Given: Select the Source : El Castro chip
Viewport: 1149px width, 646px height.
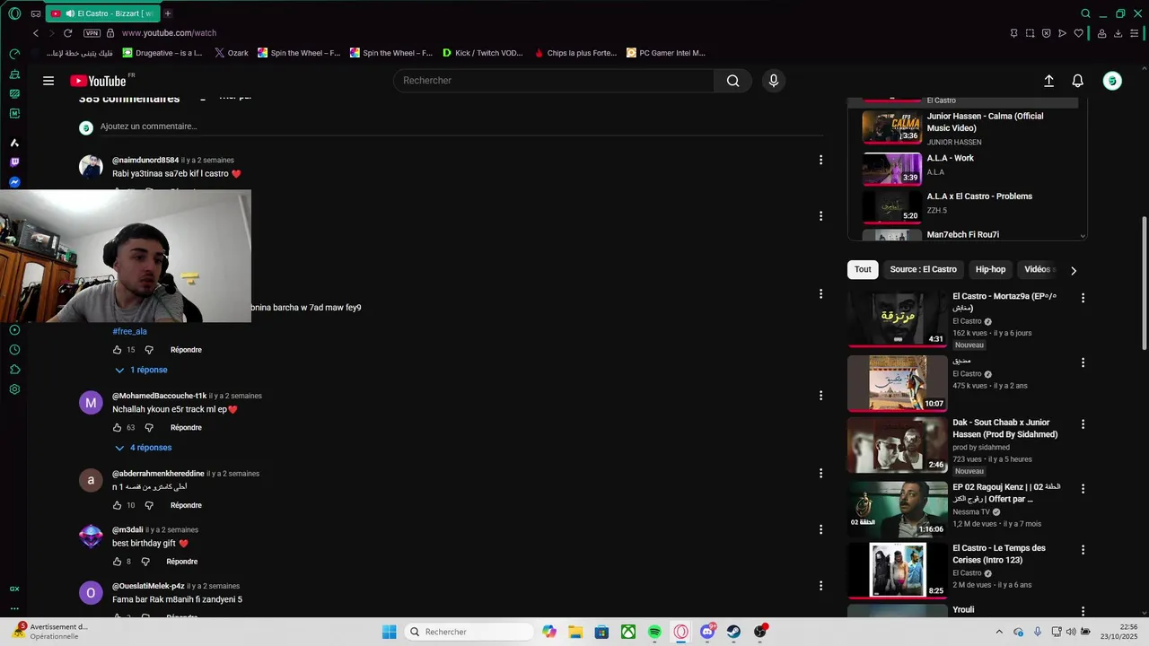Looking at the screenshot, I should point(923,269).
